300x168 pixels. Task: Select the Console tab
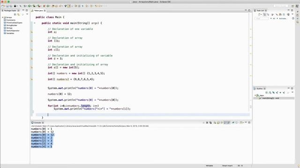point(37,123)
